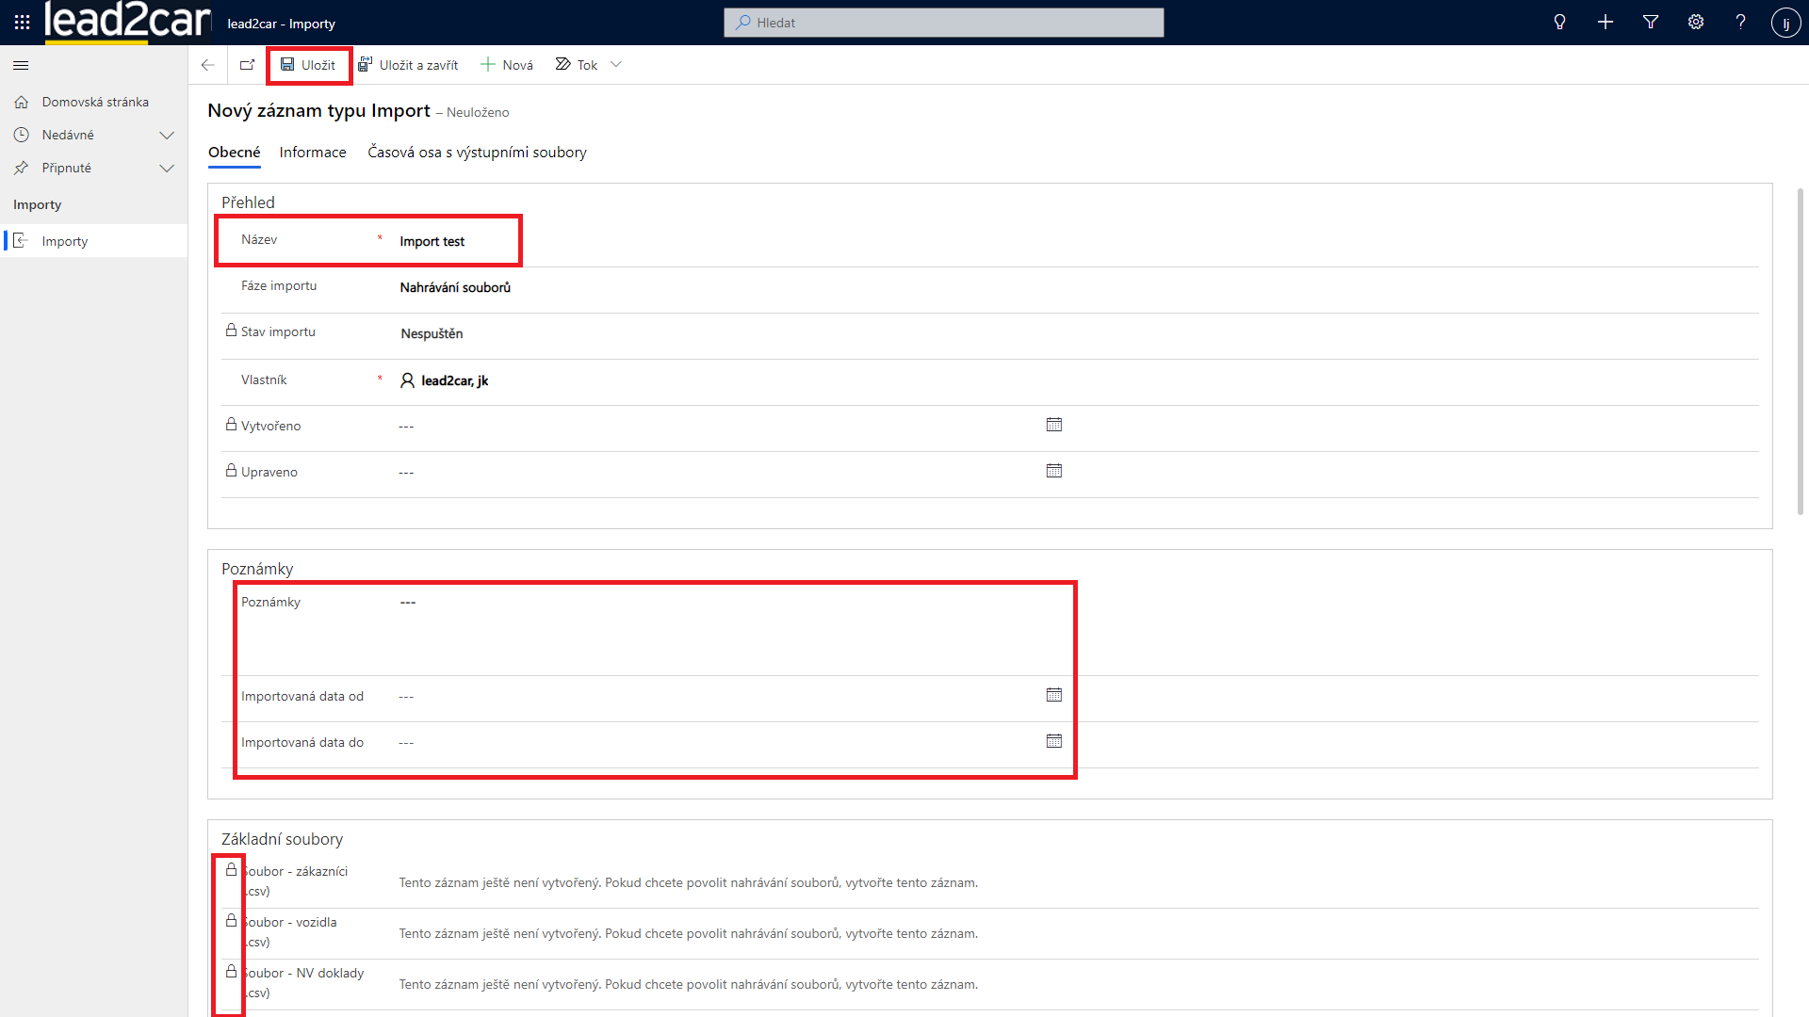Open Časová osa s výstupními soubory tab
Screen dimensions: 1809x1017
[477, 153]
